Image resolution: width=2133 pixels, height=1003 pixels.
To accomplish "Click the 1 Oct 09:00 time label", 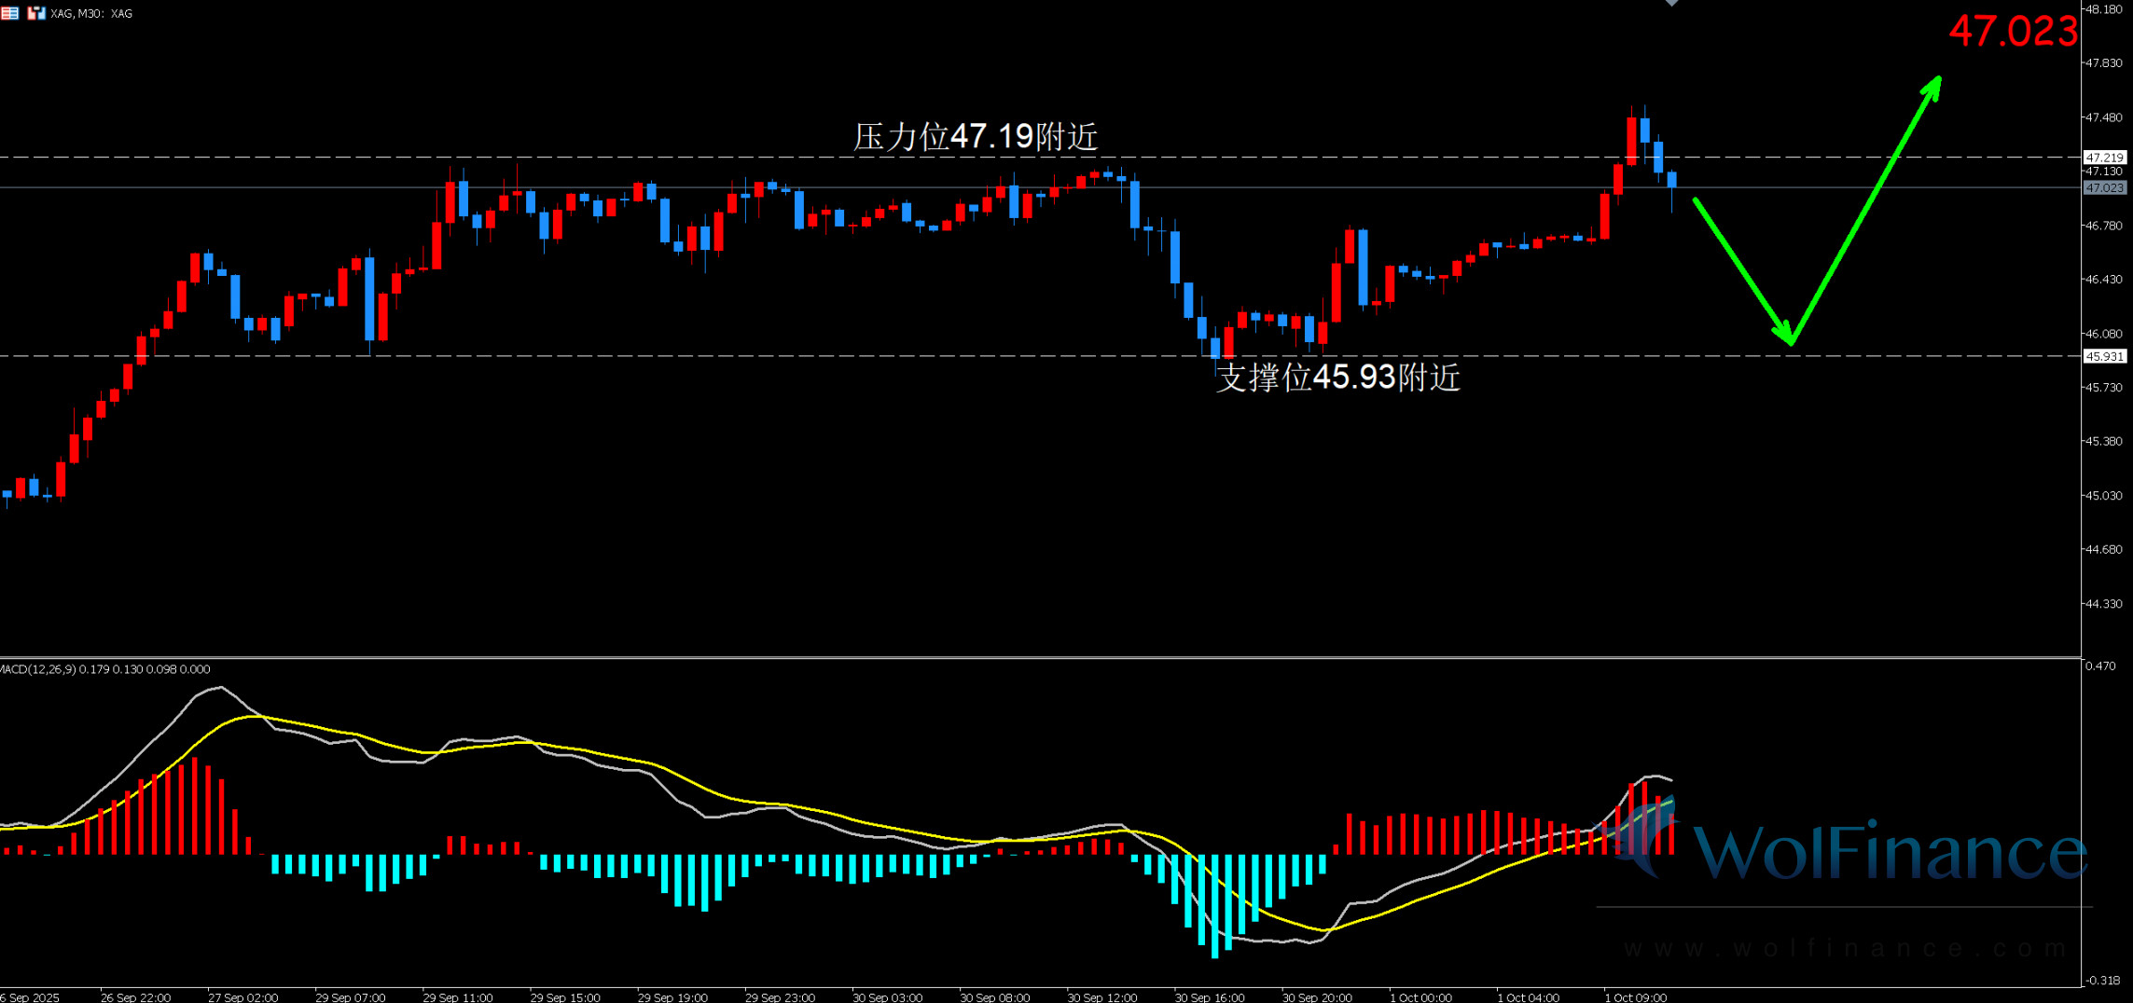I will [1635, 996].
